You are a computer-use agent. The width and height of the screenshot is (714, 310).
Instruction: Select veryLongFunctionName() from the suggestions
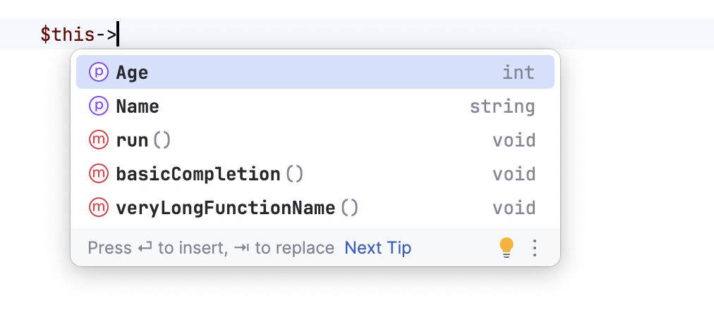tap(237, 208)
